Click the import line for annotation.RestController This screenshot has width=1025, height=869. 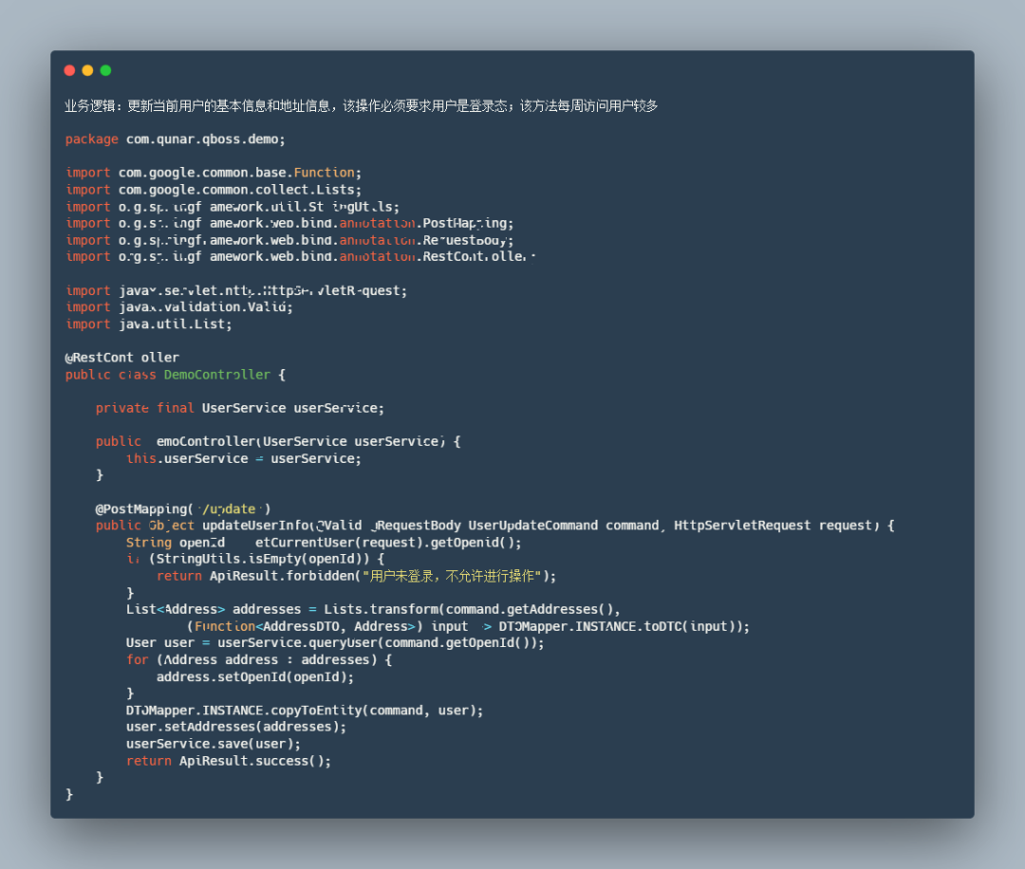tap(301, 257)
